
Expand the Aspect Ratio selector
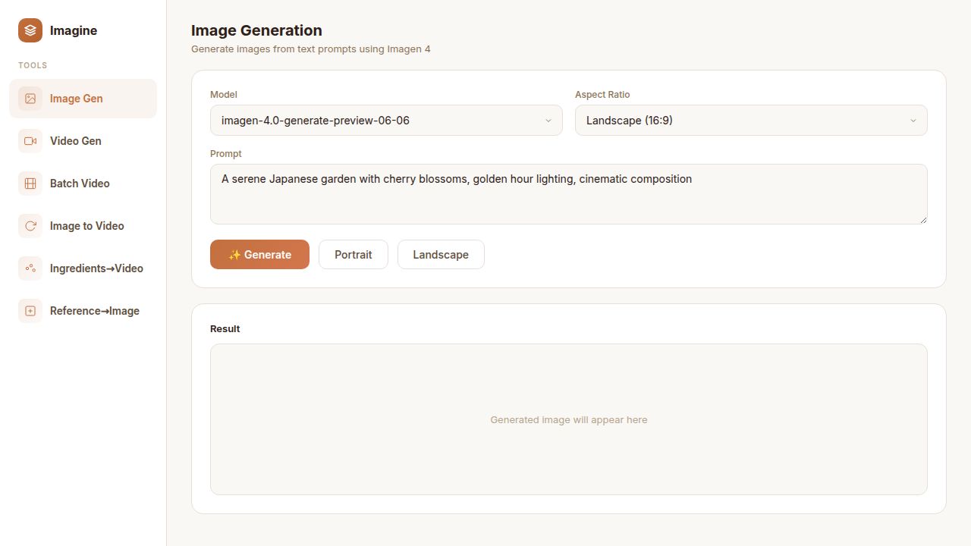pyautogui.click(x=750, y=120)
